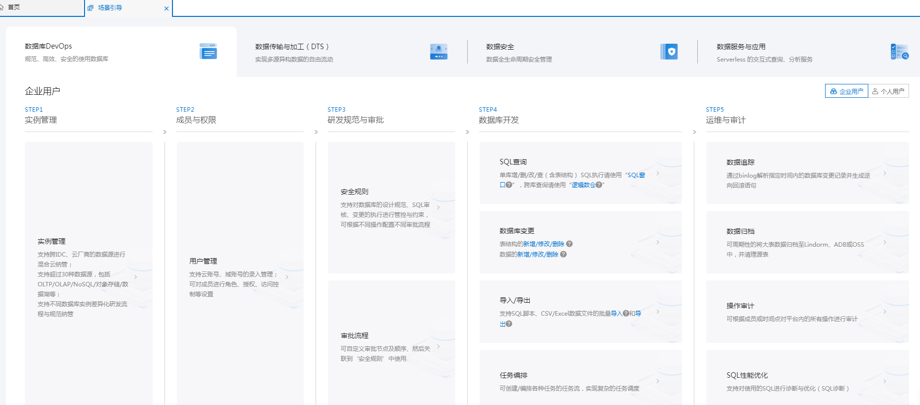Click the 导入/导出 card title
The height and width of the screenshot is (405, 920).
(x=515, y=300)
